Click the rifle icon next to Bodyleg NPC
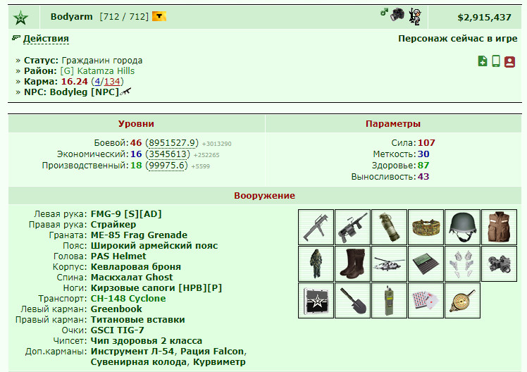This screenshot has width=527, height=372. [125, 91]
